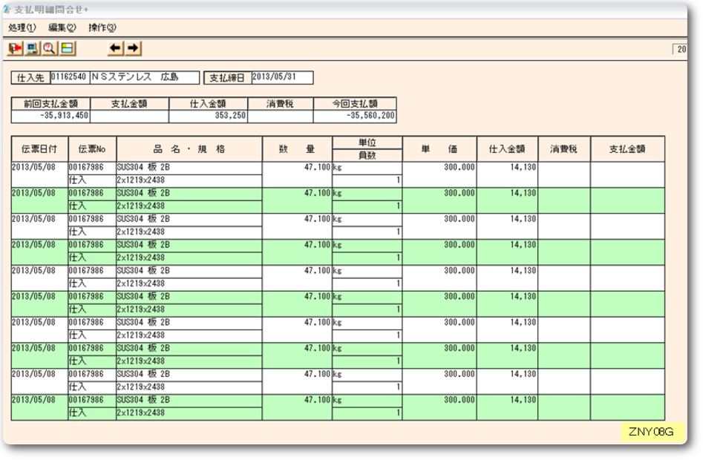Click the 支払締日 label button
The height and width of the screenshot is (460, 703).
coord(227,77)
